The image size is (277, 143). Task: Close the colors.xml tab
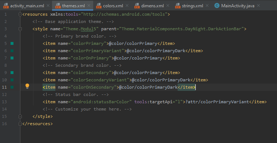[127, 6]
